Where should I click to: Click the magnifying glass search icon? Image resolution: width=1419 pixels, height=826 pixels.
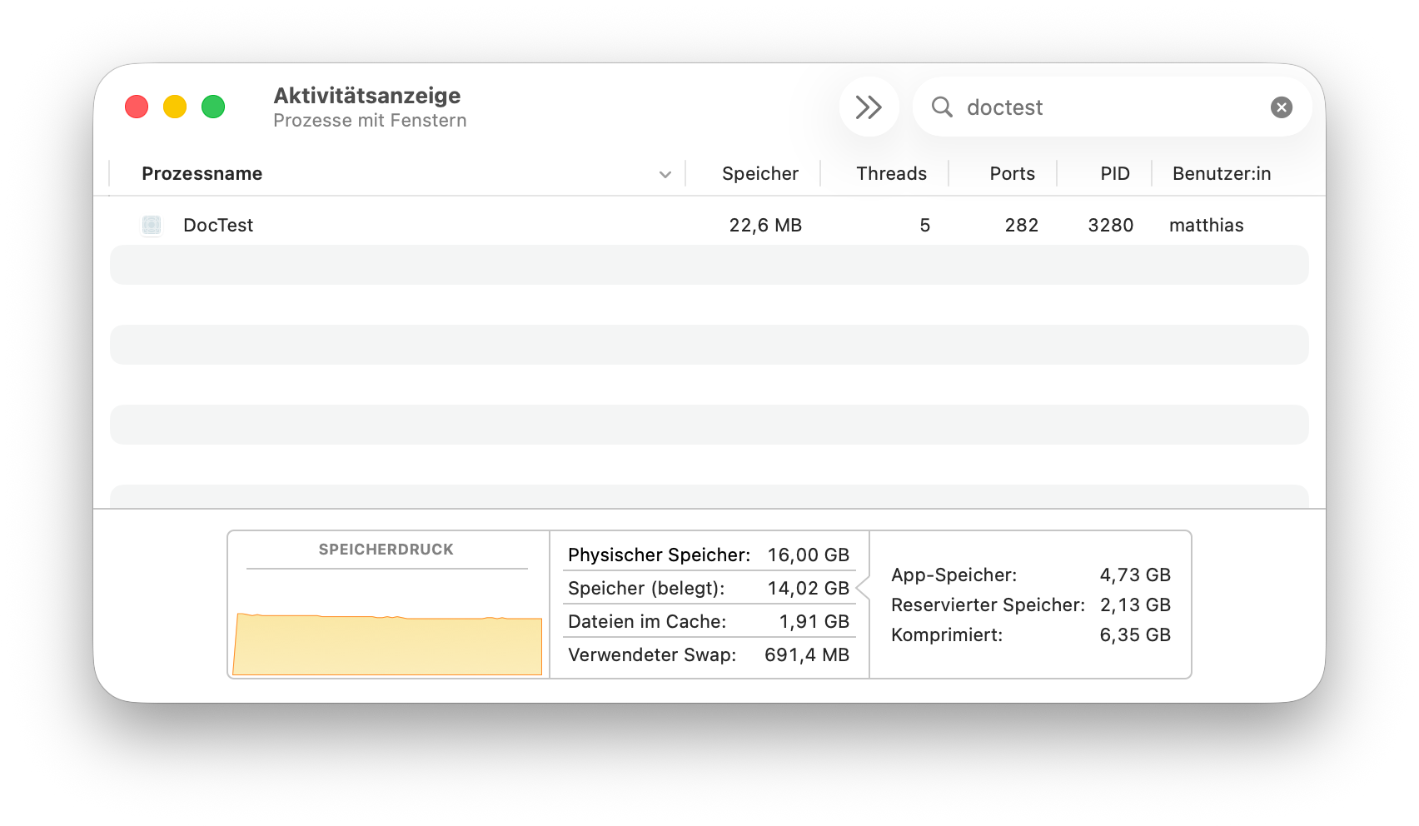click(x=942, y=107)
